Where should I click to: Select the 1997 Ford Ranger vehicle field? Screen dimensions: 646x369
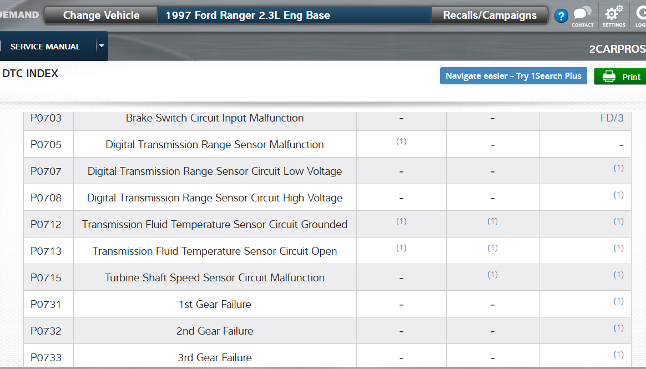click(x=294, y=16)
